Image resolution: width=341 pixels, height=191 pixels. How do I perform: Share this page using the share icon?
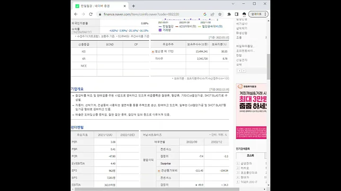click(212, 14)
